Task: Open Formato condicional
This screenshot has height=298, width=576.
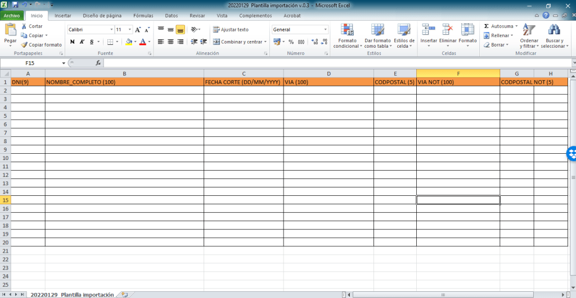Action: point(347,36)
